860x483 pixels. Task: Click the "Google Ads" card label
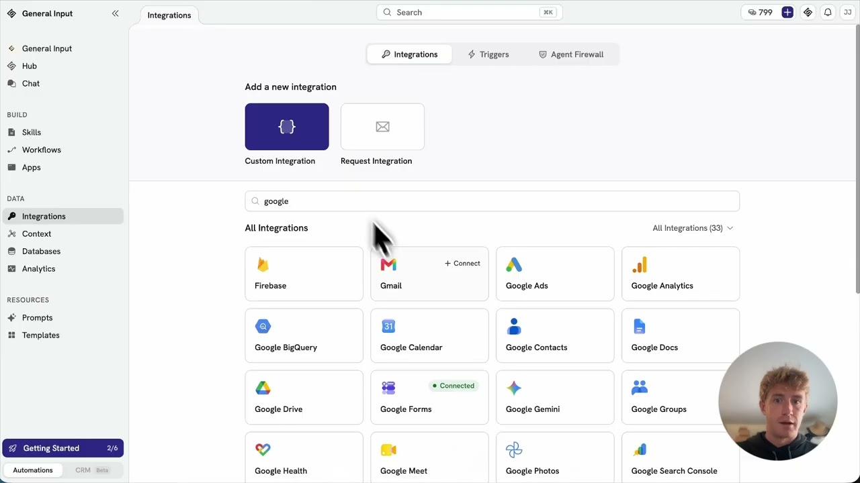(x=527, y=286)
